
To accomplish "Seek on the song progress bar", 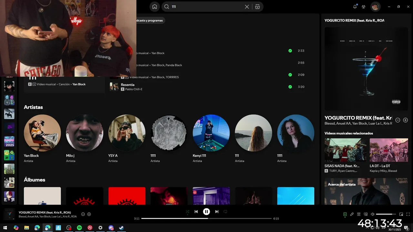I will coord(206,218).
